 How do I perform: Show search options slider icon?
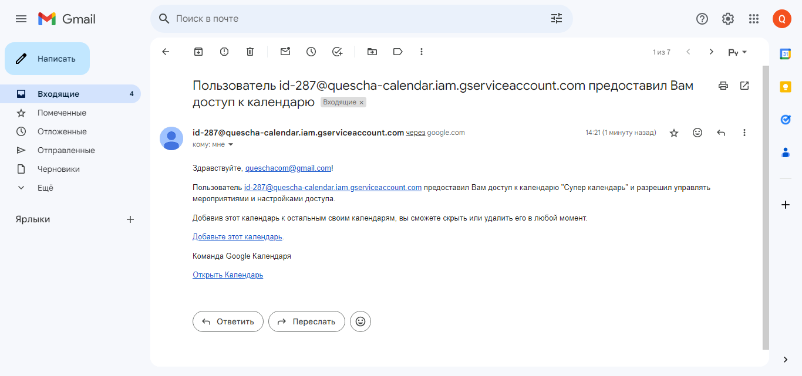[557, 19]
